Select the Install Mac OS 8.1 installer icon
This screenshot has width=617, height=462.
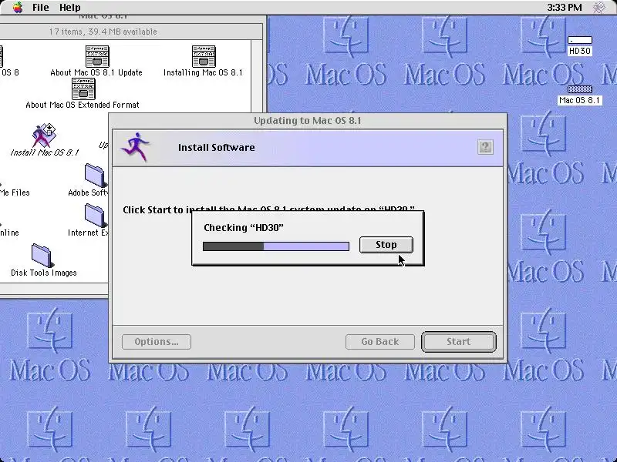pyautogui.click(x=44, y=136)
